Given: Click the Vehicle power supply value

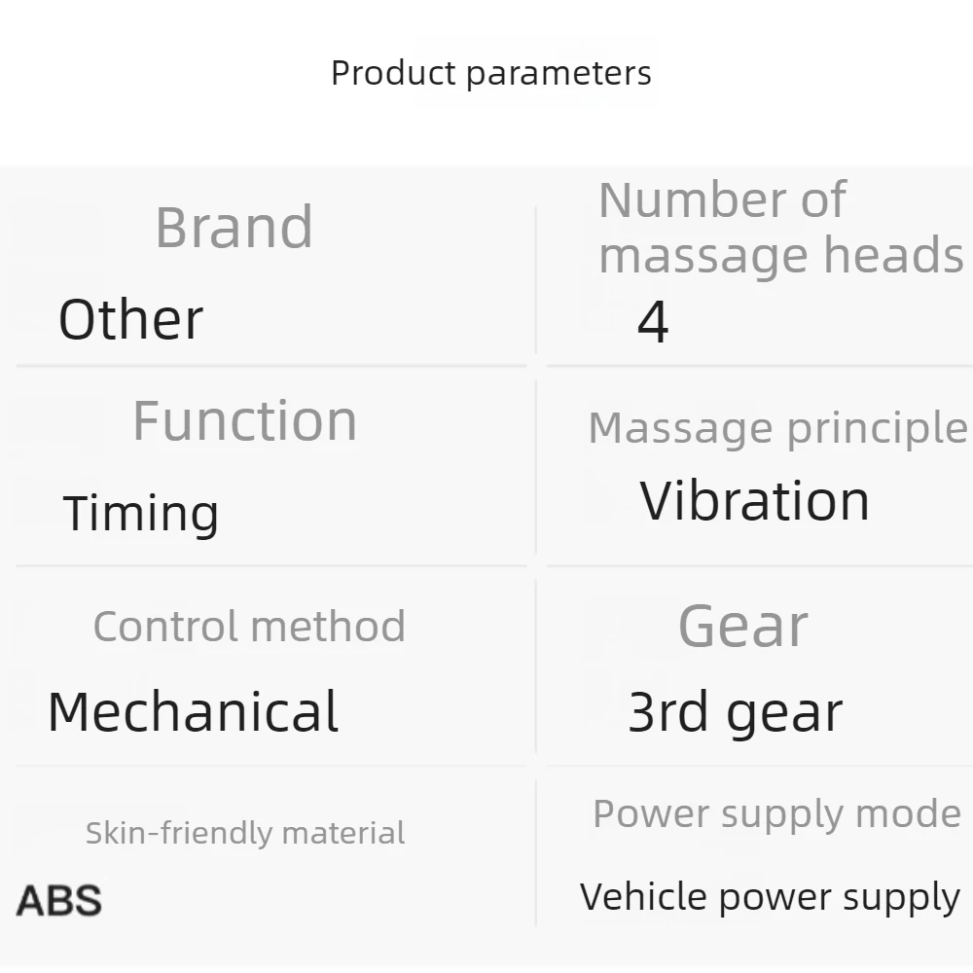Looking at the screenshot, I should [x=770, y=898].
